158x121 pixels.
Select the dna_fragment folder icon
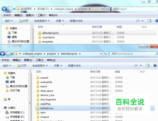coord(38,100)
